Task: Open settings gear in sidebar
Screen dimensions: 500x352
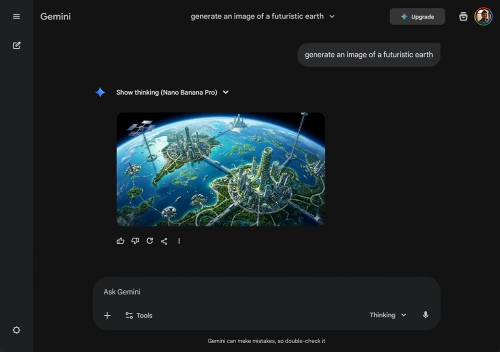Action: point(17,330)
